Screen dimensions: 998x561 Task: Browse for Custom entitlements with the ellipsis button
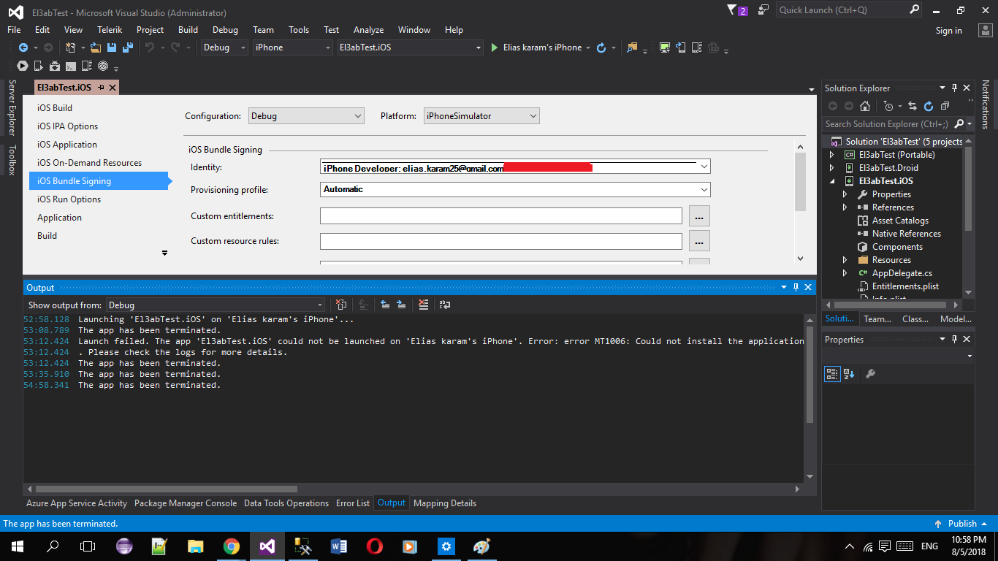(x=699, y=216)
